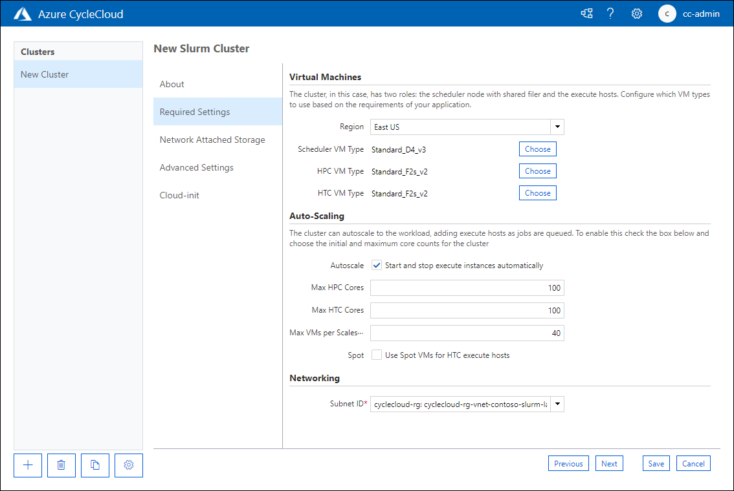
Task: Expand the Subnet ID dropdown
Action: pyautogui.click(x=557, y=403)
